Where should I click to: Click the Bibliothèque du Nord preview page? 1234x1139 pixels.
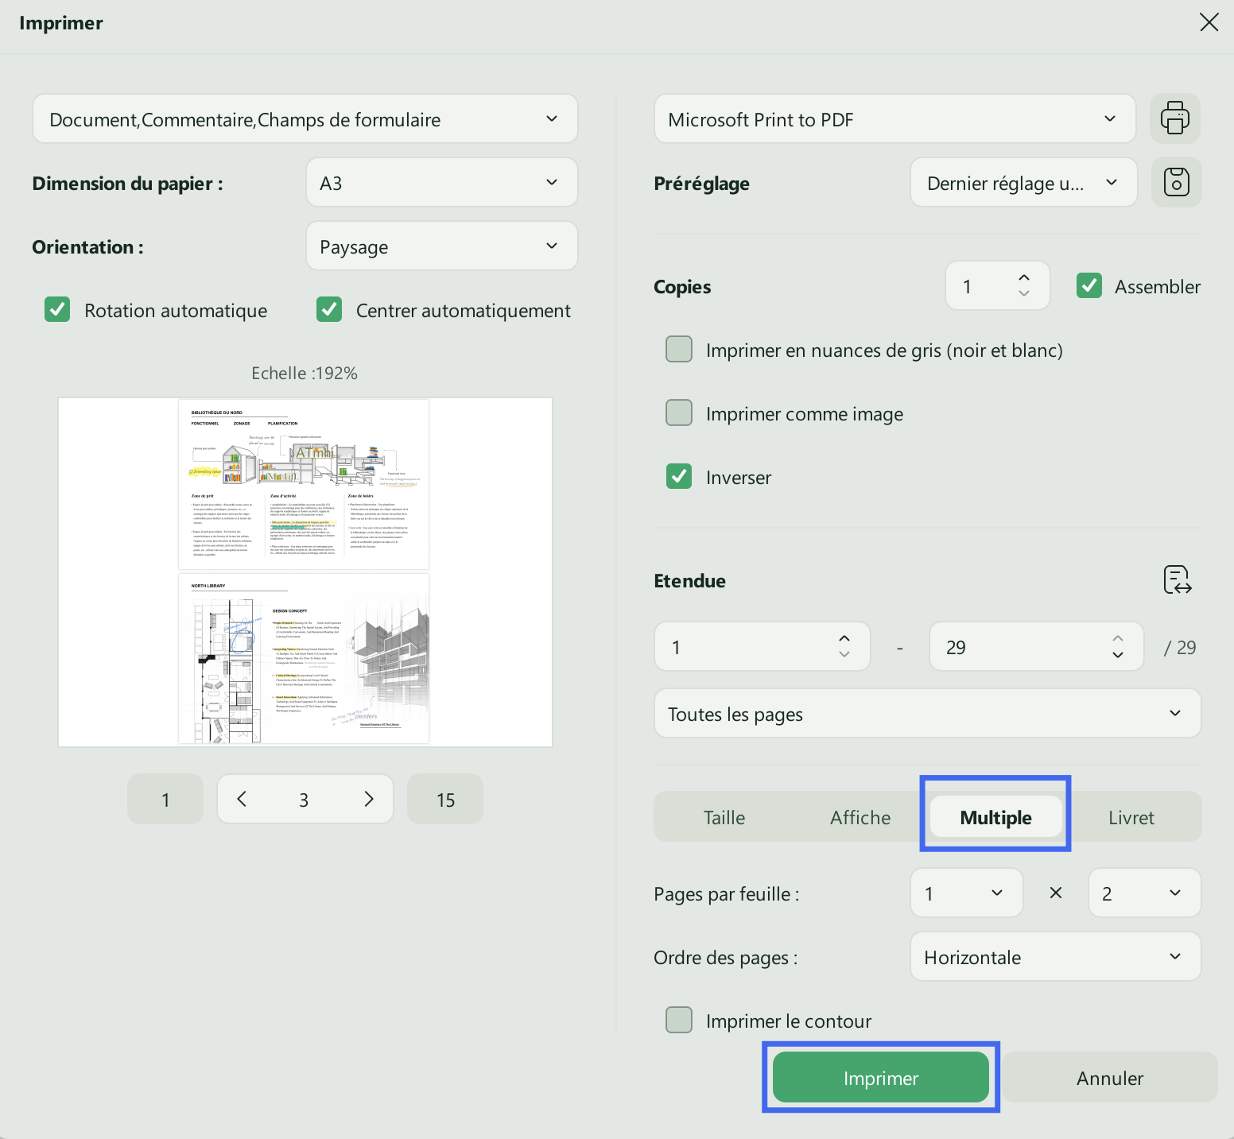(x=304, y=484)
